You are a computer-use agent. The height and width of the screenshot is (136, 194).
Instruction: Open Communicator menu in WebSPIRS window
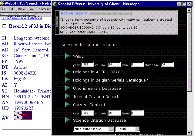click(x=44, y=9)
